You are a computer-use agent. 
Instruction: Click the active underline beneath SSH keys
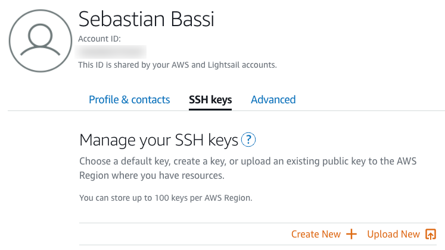point(210,109)
